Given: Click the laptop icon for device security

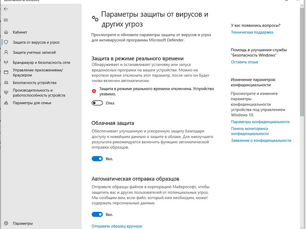Looking at the screenshot, I should point(6,82).
